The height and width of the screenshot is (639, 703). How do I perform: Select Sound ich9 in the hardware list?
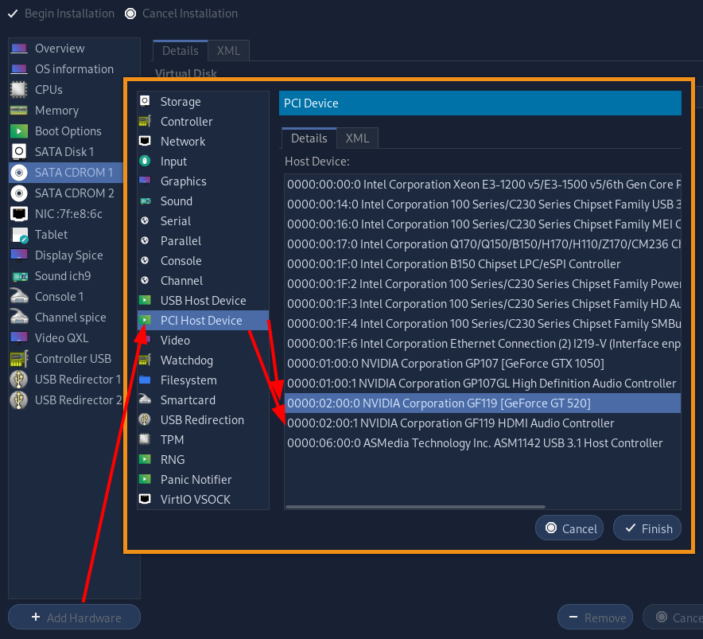click(65, 275)
